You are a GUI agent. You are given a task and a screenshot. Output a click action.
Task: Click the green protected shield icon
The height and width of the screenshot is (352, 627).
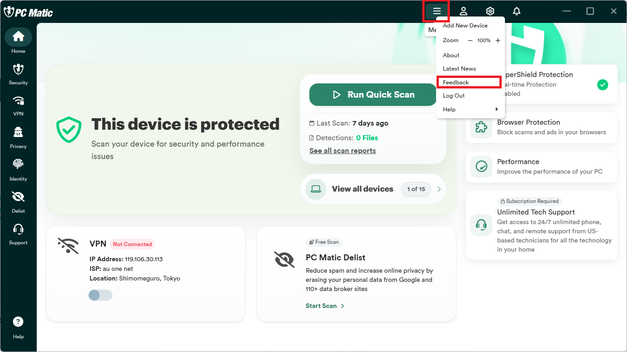tap(69, 129)
